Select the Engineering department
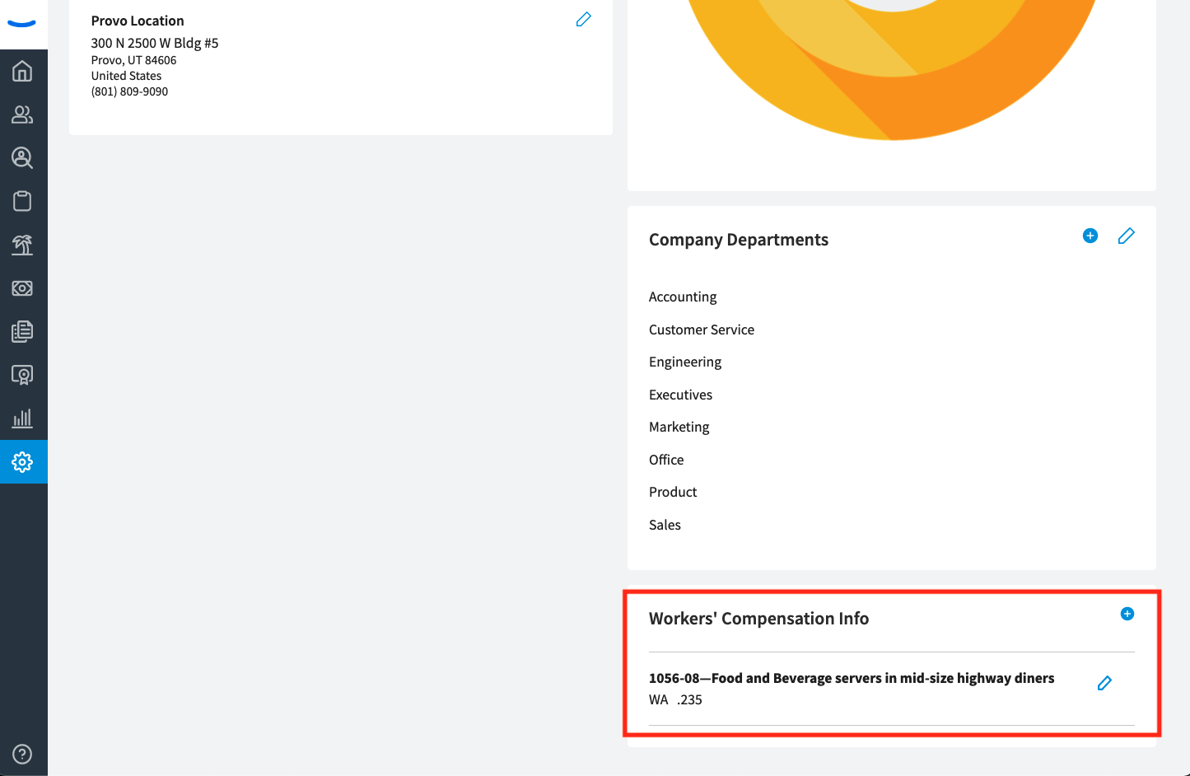Viewport: 1190px width, 776px height. 684,362
